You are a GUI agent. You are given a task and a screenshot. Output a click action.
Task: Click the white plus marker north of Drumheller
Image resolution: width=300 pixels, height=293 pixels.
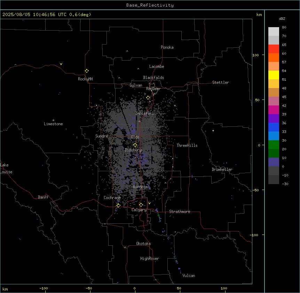click(x=213, y=130)
